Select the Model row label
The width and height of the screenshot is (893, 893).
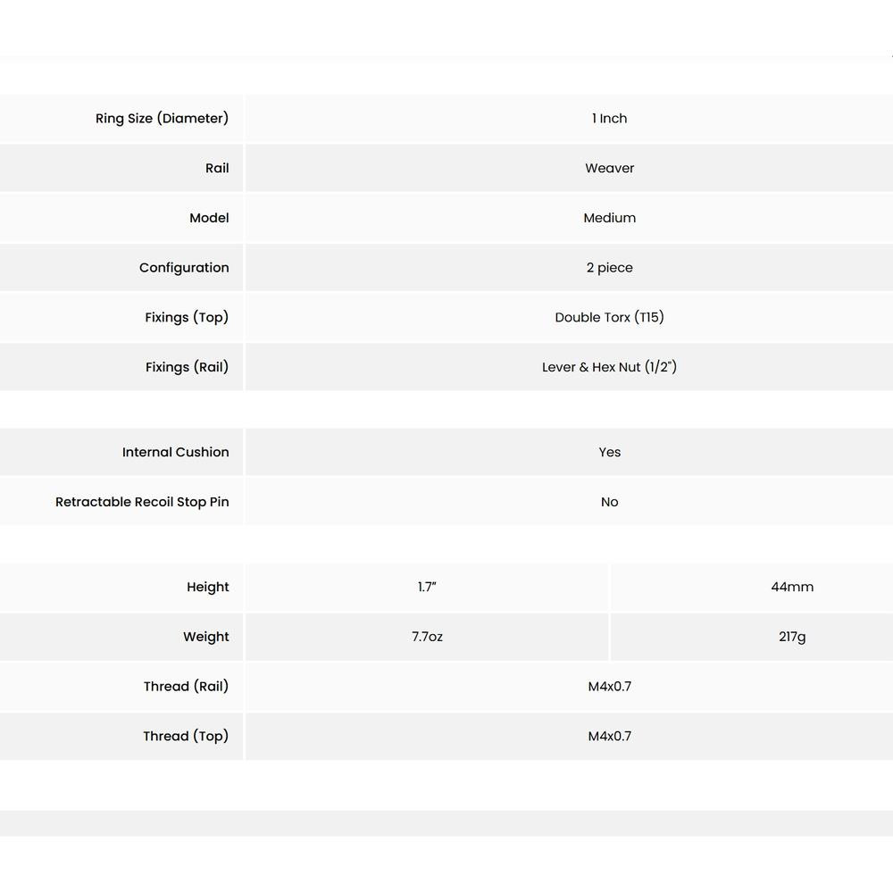coord(209,218)
